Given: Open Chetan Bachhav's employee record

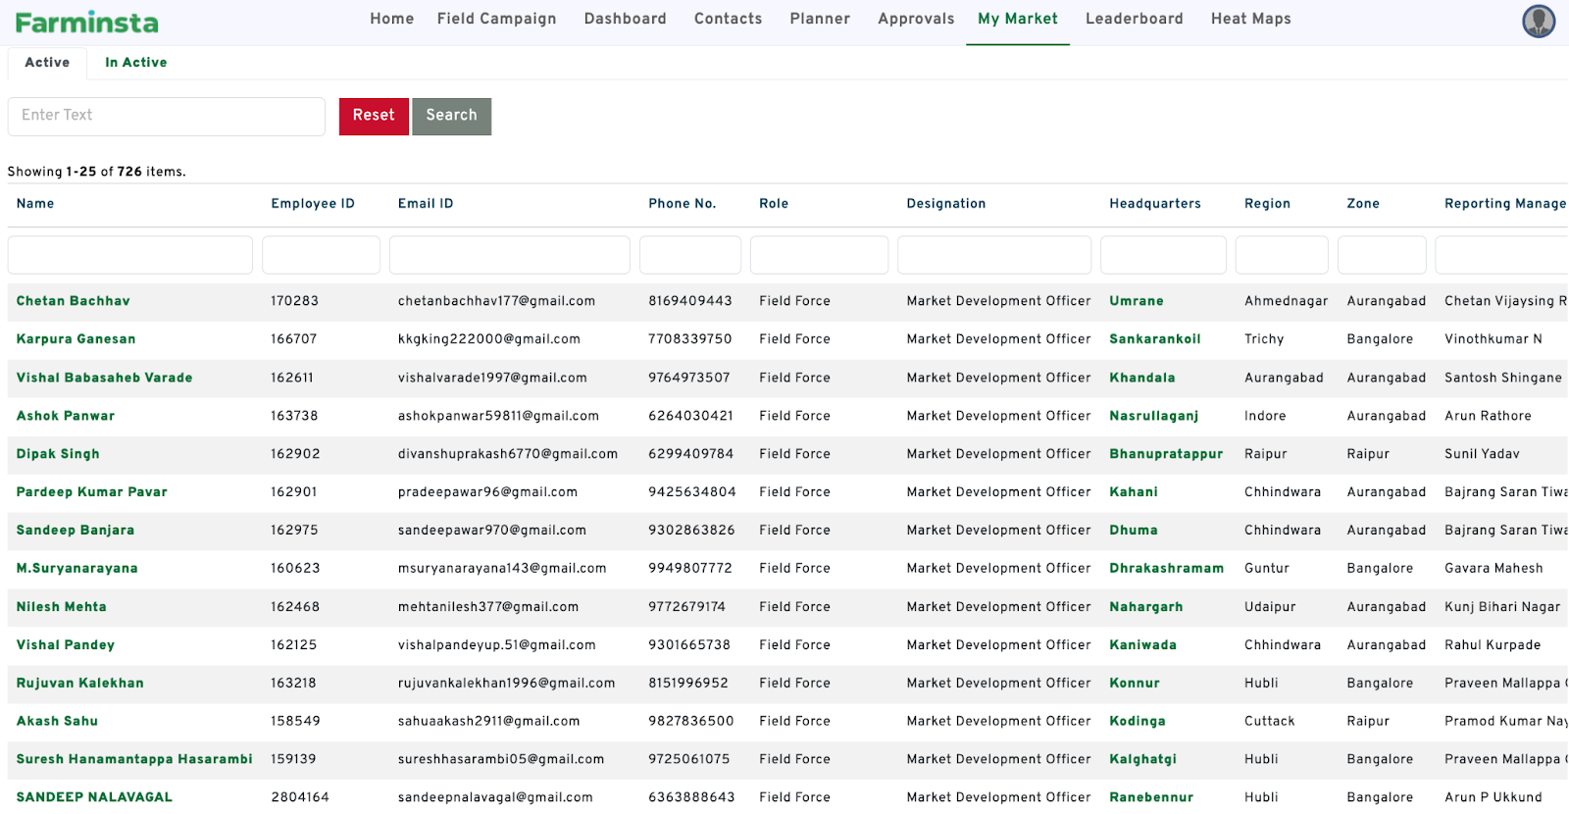Looking at the screenshot, I should (73, 301).
